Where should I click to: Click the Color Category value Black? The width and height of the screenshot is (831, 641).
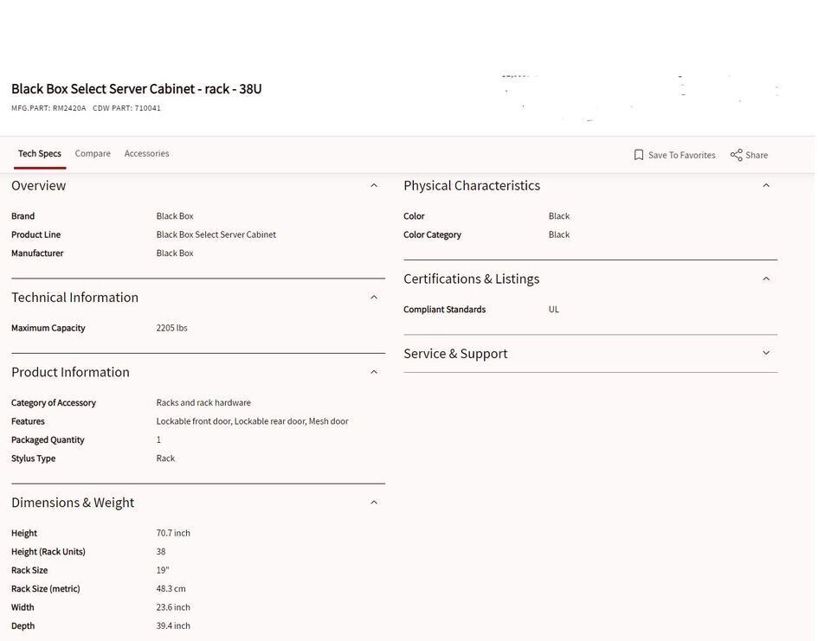[x=559, y=234]
